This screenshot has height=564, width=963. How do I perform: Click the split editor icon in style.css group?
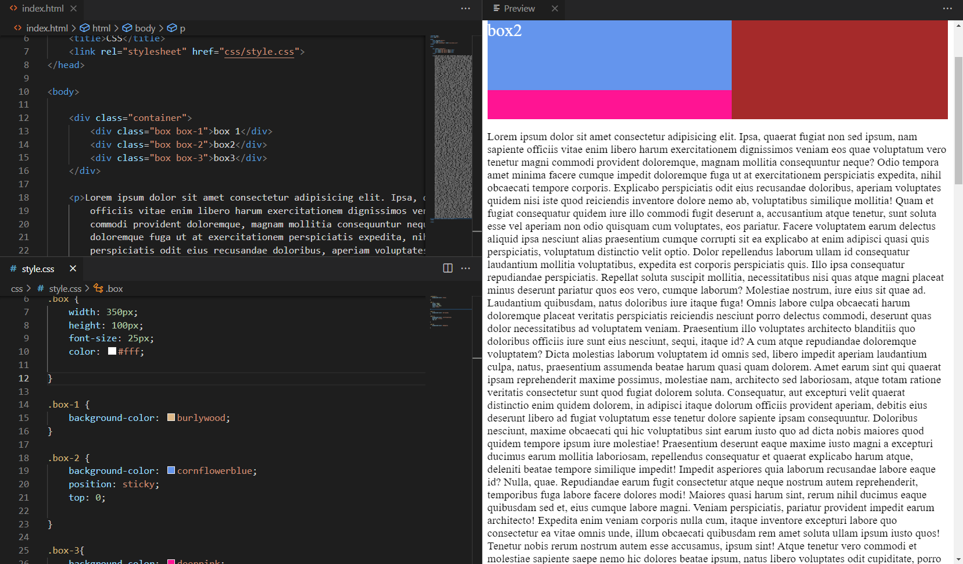tap(448, 268)
